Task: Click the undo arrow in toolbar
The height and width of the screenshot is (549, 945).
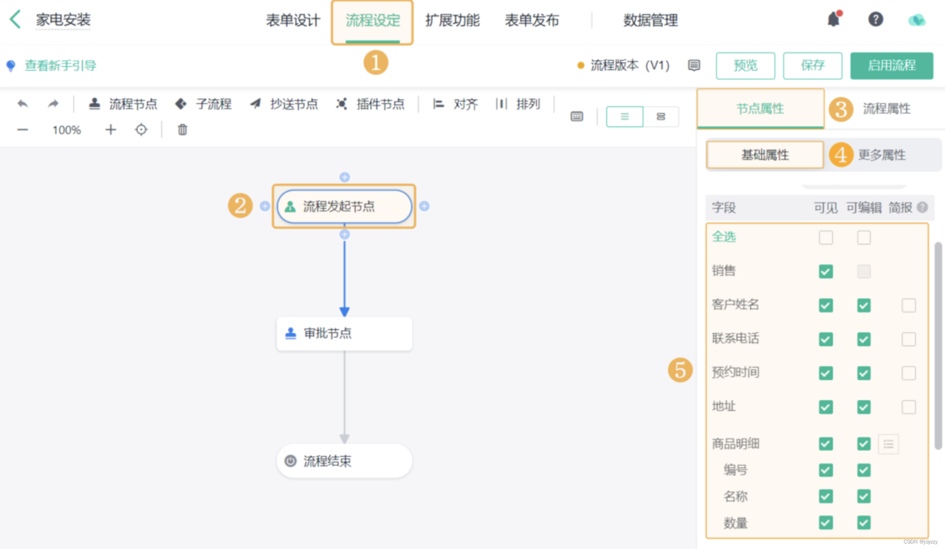Action: click(x=23, y=104)
